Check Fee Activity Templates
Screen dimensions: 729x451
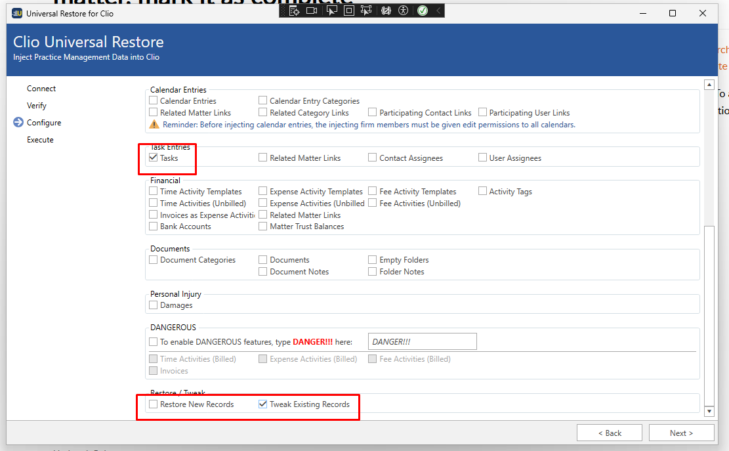373,191
